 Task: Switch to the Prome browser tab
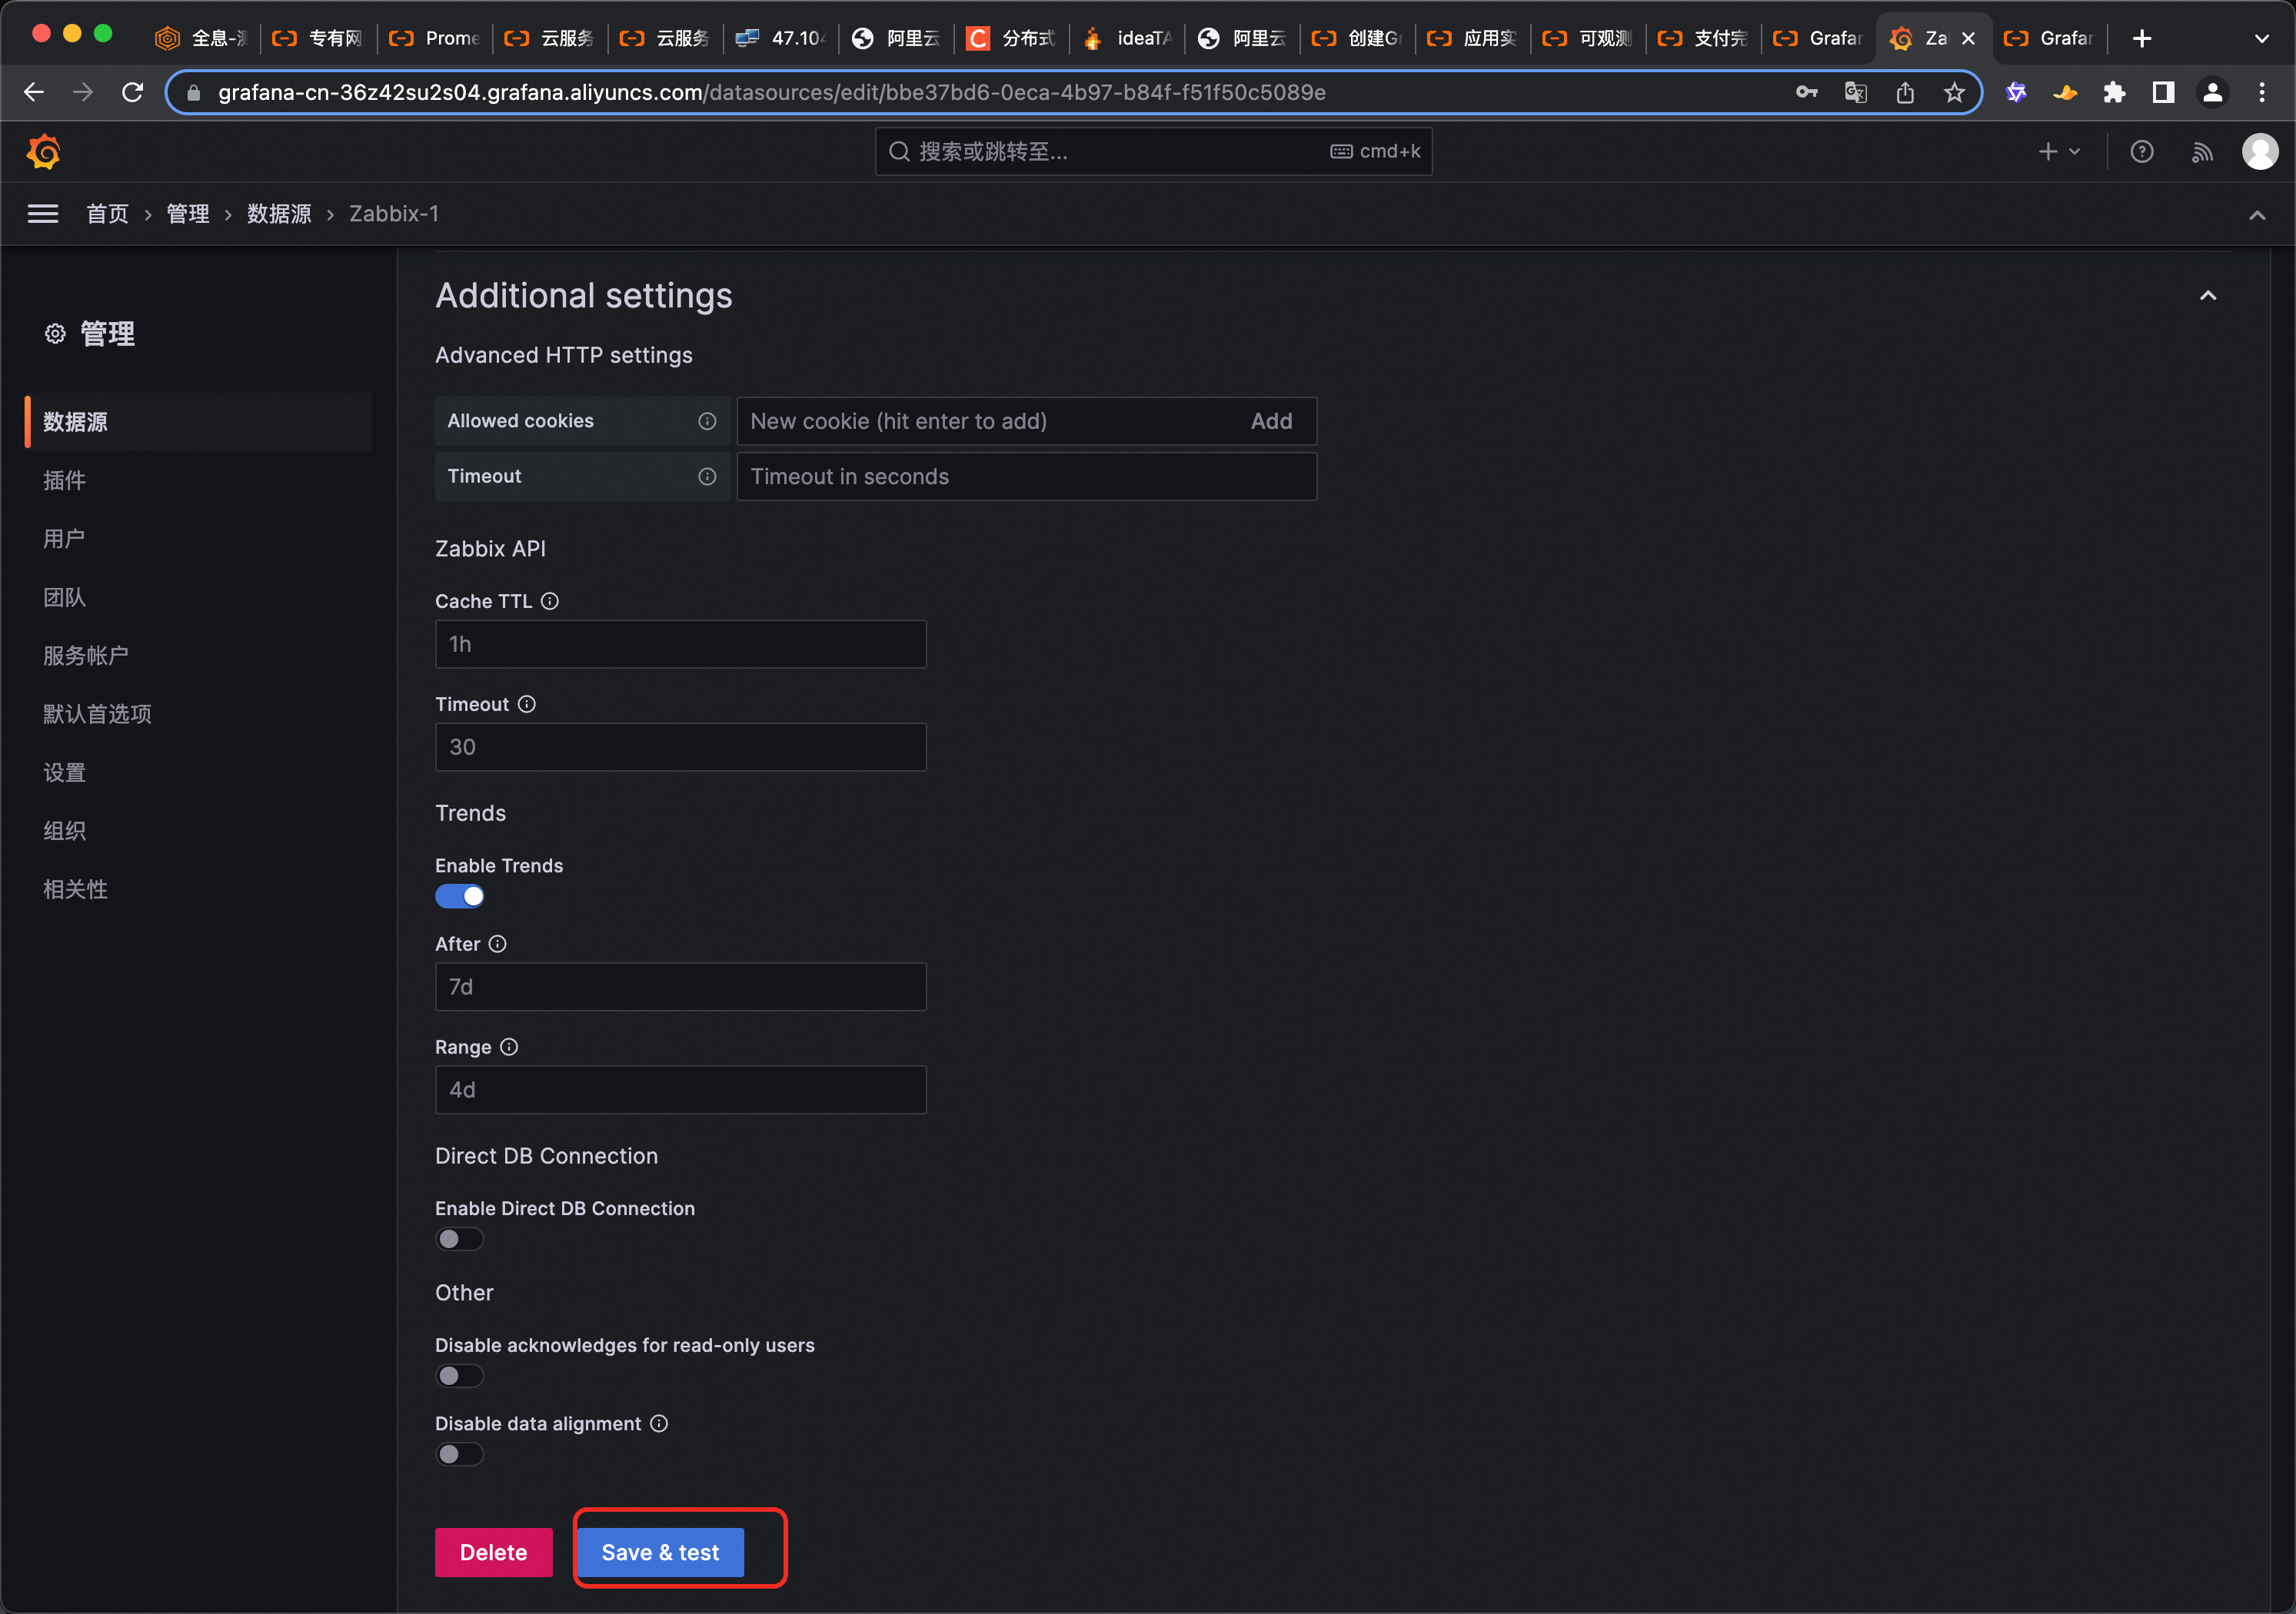434,39
